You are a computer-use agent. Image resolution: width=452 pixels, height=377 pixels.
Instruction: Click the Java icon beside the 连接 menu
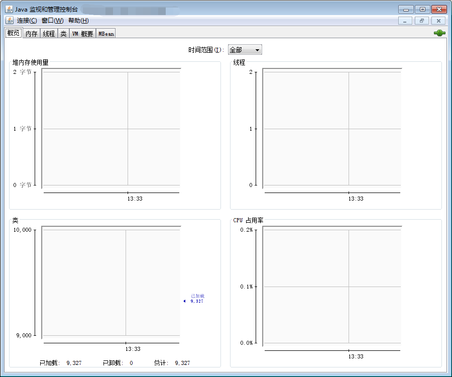pos(10,21)
